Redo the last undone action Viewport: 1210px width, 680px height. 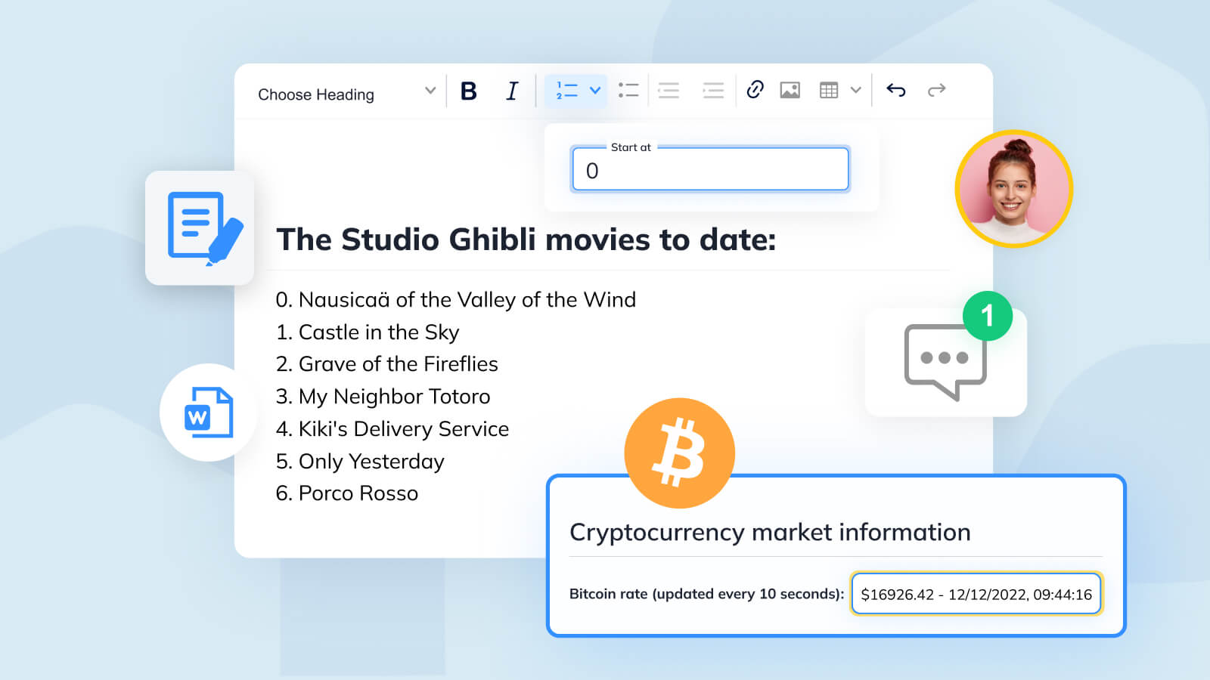tap(936, 91)
